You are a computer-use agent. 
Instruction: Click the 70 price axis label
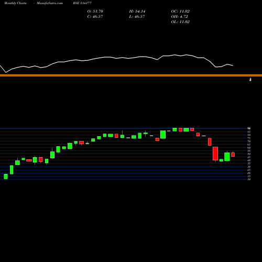pos(249,141)
